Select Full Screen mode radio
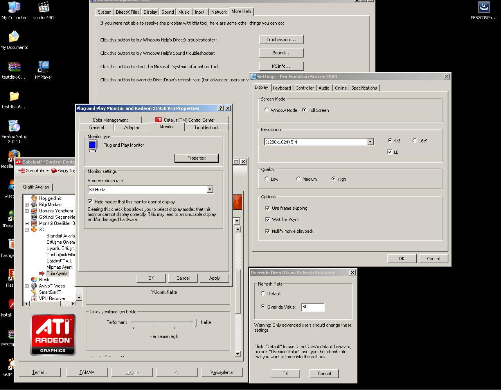 (304, 110)
